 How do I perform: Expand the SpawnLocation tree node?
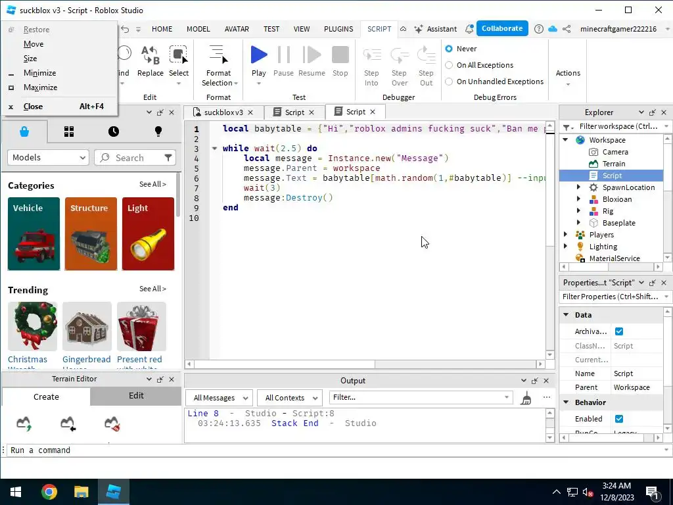coord(578,187)
